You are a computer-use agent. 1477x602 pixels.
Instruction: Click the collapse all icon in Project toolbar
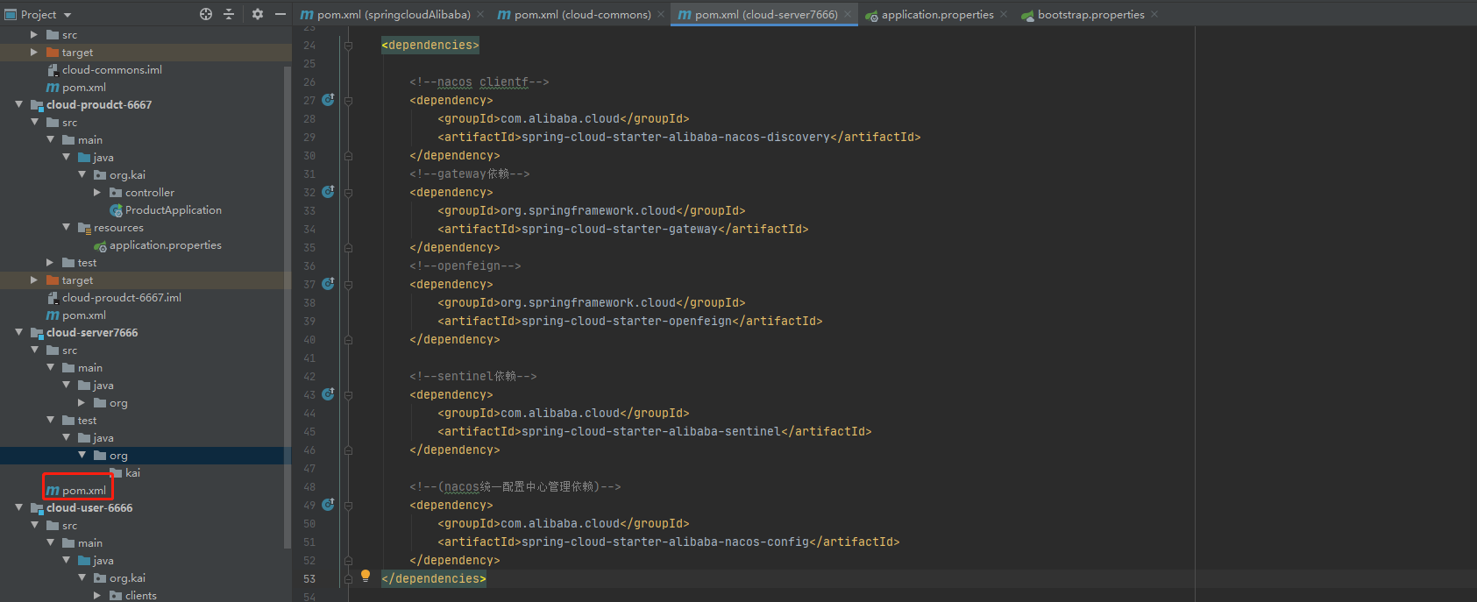(229, 14)
